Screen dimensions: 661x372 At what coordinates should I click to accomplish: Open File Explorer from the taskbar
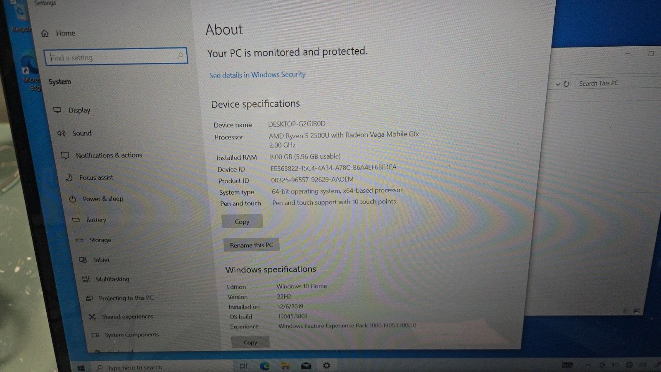(x=285, y=366)
